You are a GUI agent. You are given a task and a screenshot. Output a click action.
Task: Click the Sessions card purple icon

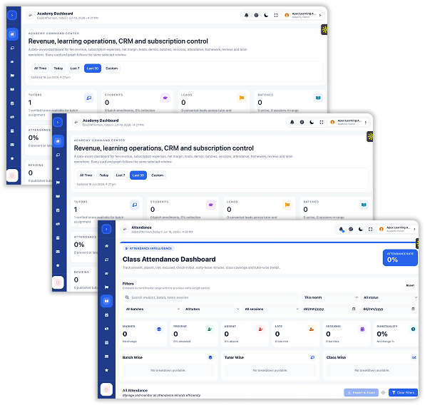(362, 329)
